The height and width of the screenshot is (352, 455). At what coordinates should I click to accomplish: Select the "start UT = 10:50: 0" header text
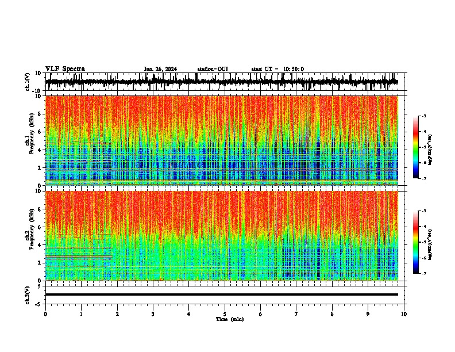pyautogui.click(x=277, y=69)
